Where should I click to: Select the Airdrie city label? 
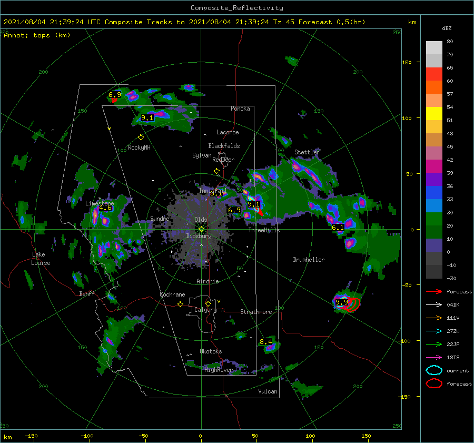click(208, 281)
